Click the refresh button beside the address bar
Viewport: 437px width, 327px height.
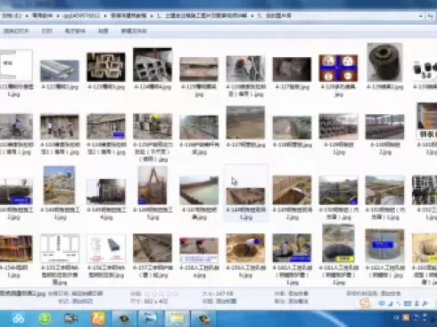click(x=431, y=16)
